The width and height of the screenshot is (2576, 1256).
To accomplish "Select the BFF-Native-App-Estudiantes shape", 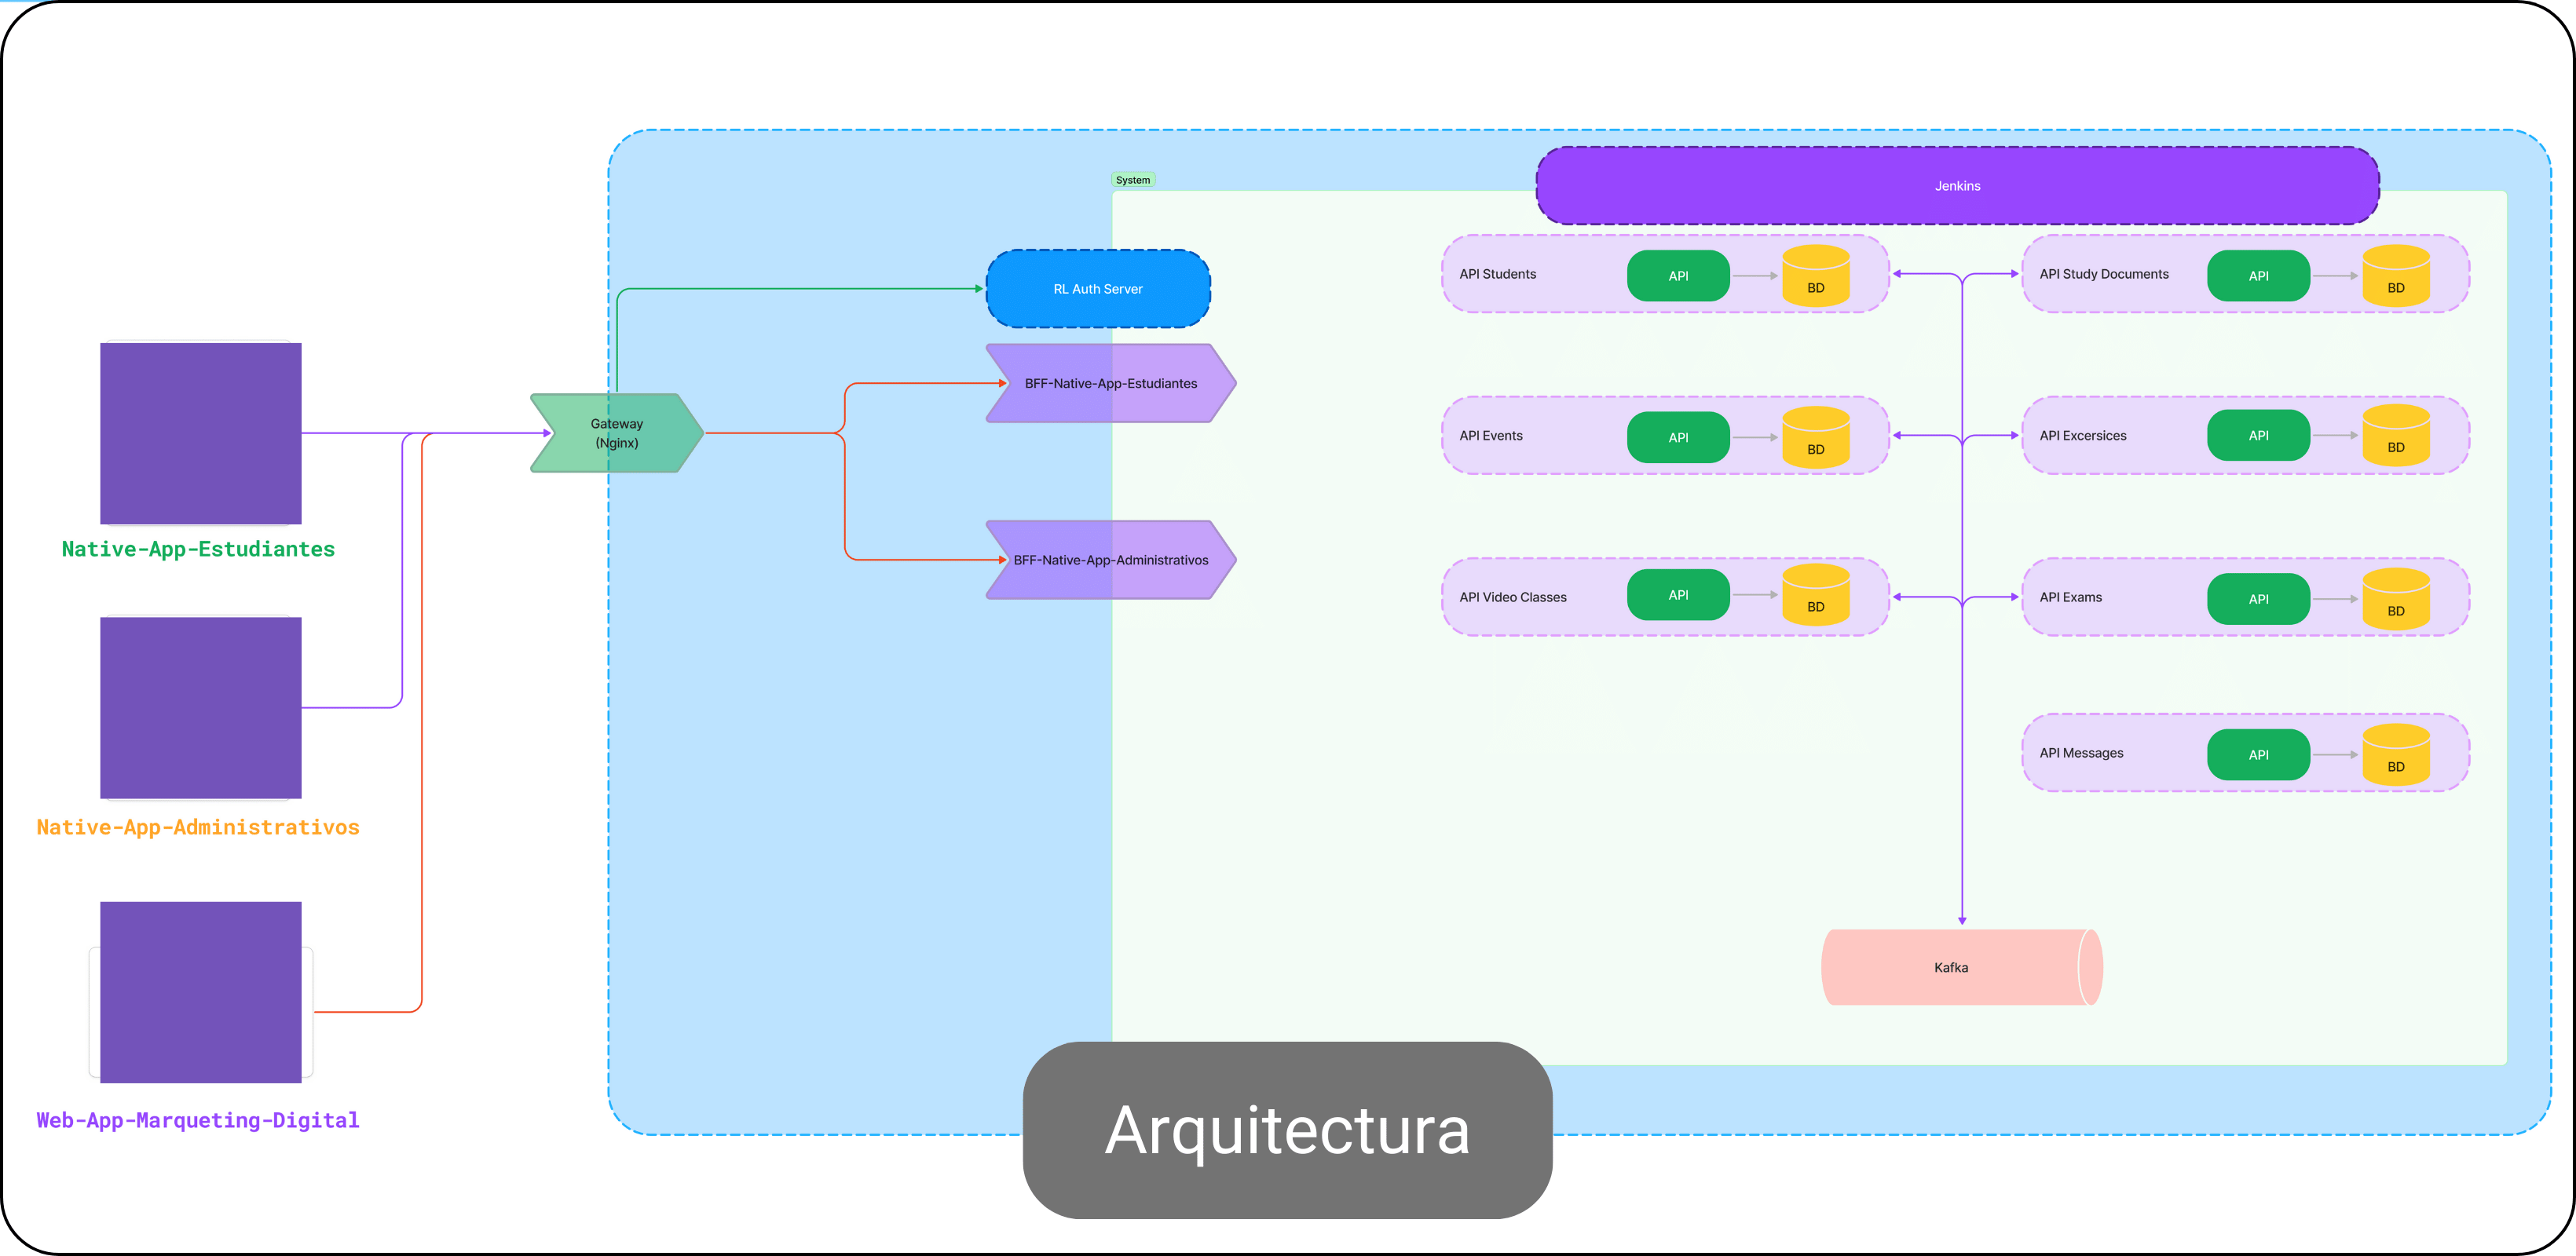I will 1110,384.
